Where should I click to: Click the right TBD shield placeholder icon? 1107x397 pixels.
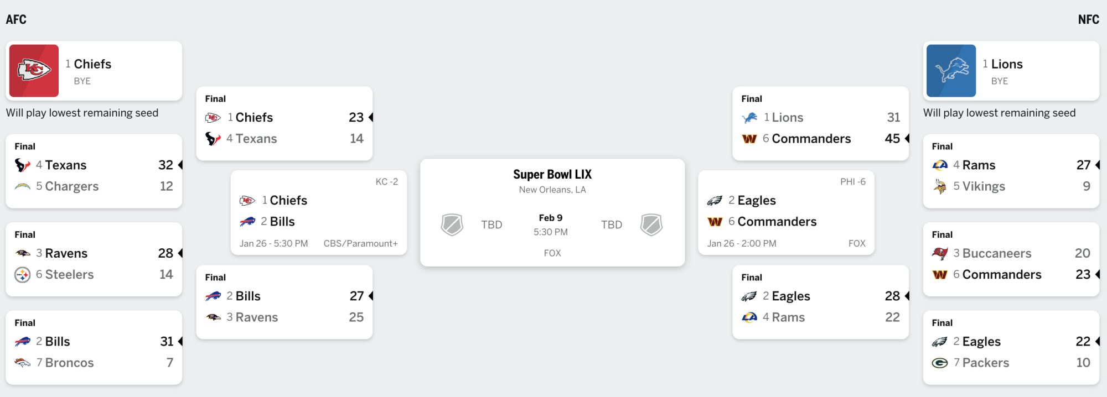click(x=651, y=225)
